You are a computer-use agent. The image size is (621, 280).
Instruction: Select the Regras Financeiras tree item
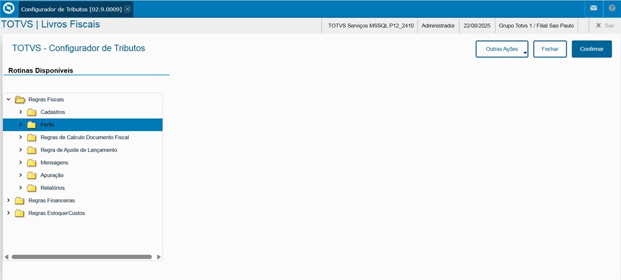52,201
